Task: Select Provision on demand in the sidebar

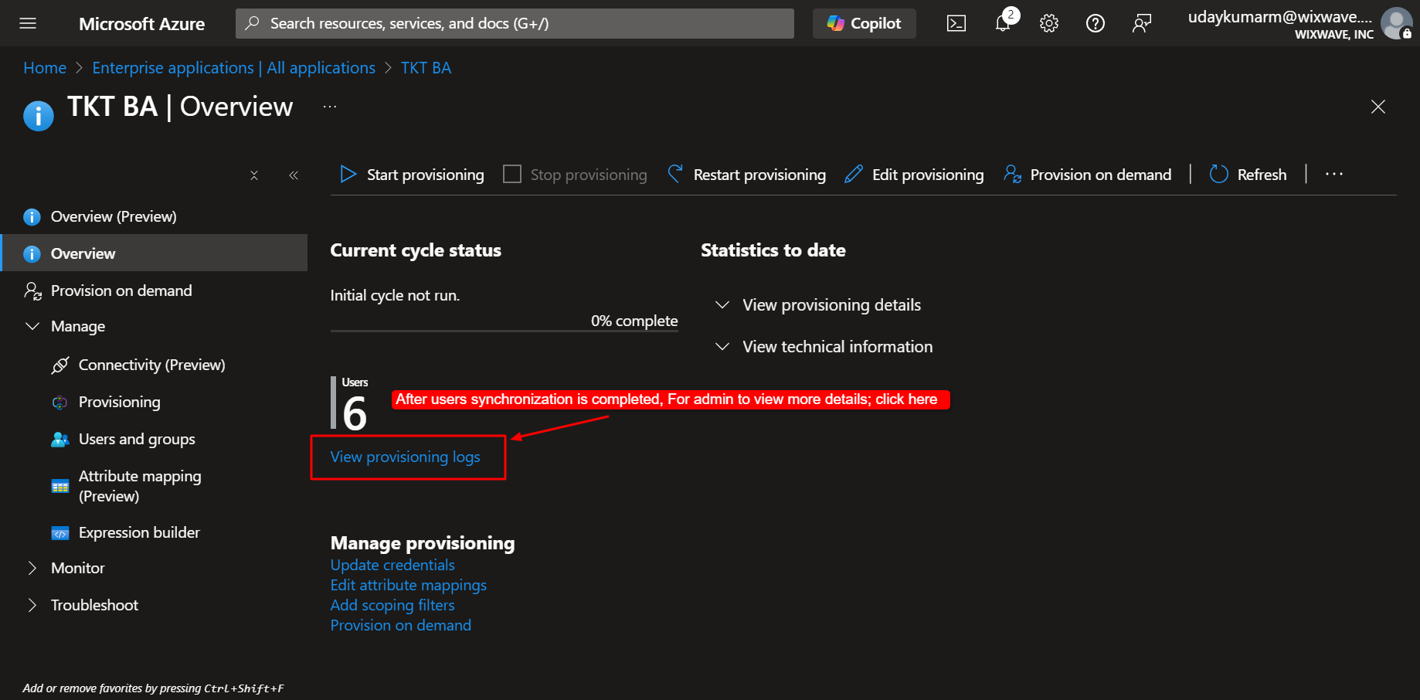Action: tap(155, 291)
